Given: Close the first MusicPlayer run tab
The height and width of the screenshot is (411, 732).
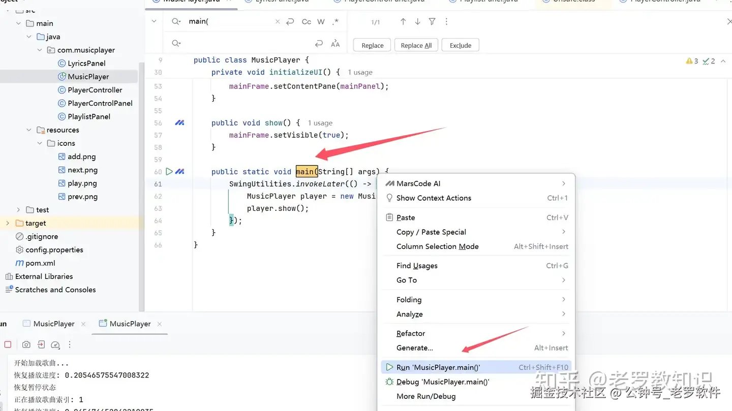Looking at the screenshot, I should pos(83,324).
